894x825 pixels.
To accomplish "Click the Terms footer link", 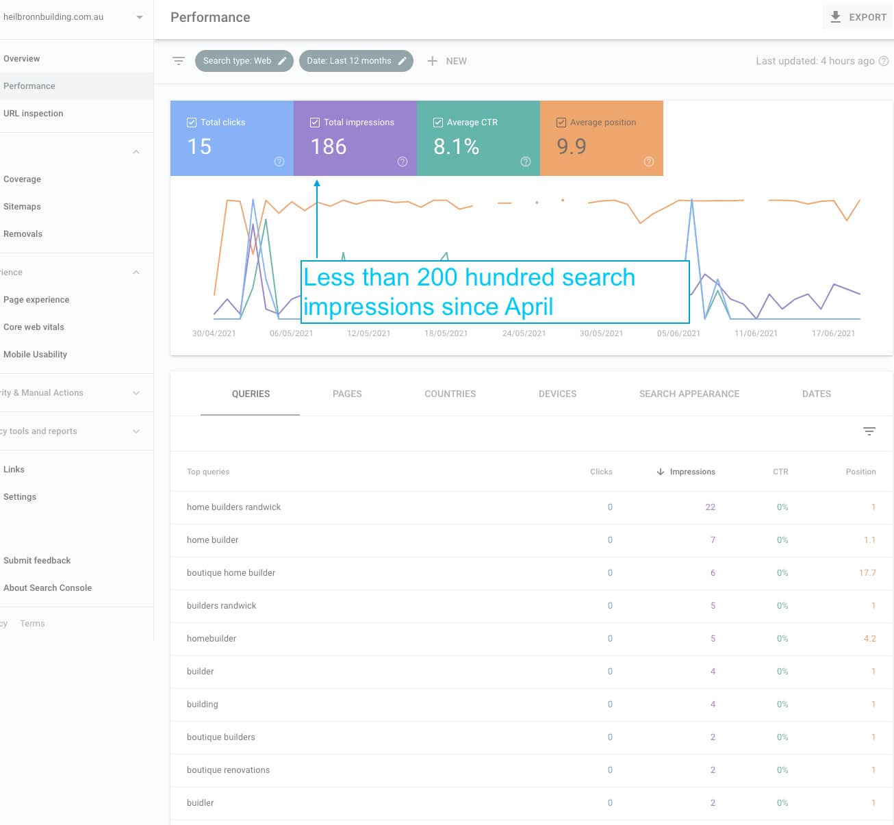I will 32,624.
